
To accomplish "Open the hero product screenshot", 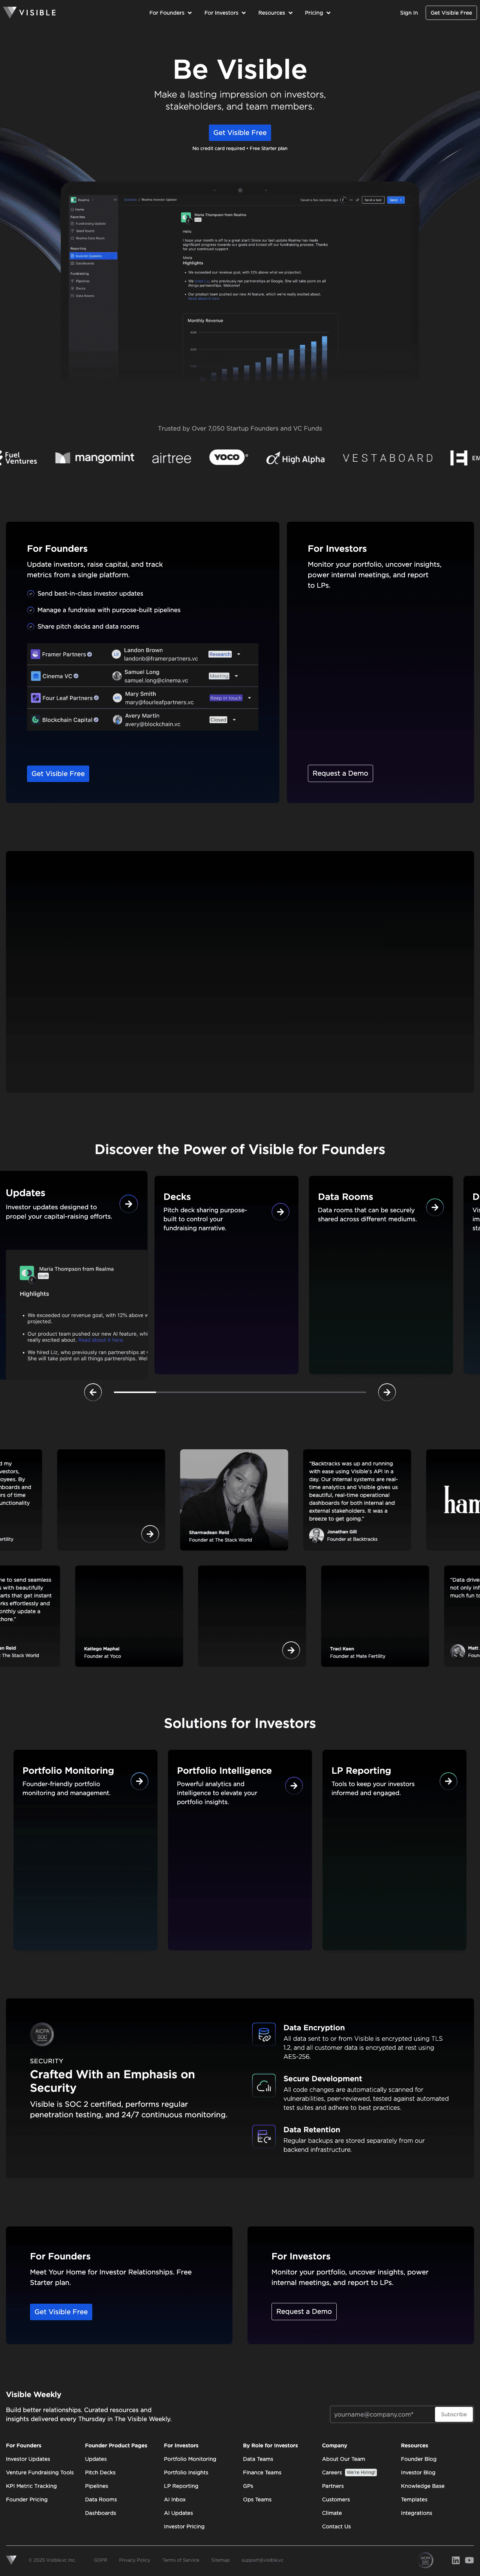I will point(240,283).
